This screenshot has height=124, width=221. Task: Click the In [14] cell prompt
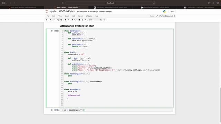55,110
